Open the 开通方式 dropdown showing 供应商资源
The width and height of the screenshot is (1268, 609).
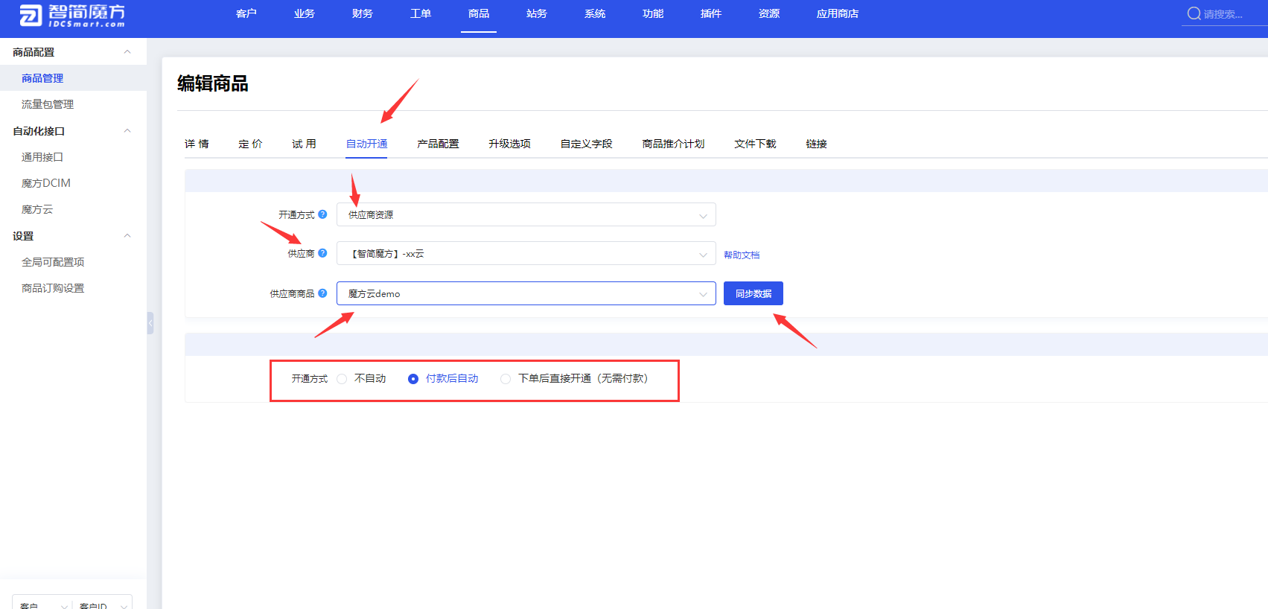click(x=526, y=215)
